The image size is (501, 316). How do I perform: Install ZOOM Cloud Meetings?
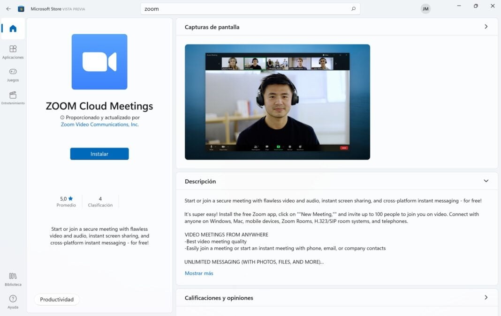tap(99, 154)
